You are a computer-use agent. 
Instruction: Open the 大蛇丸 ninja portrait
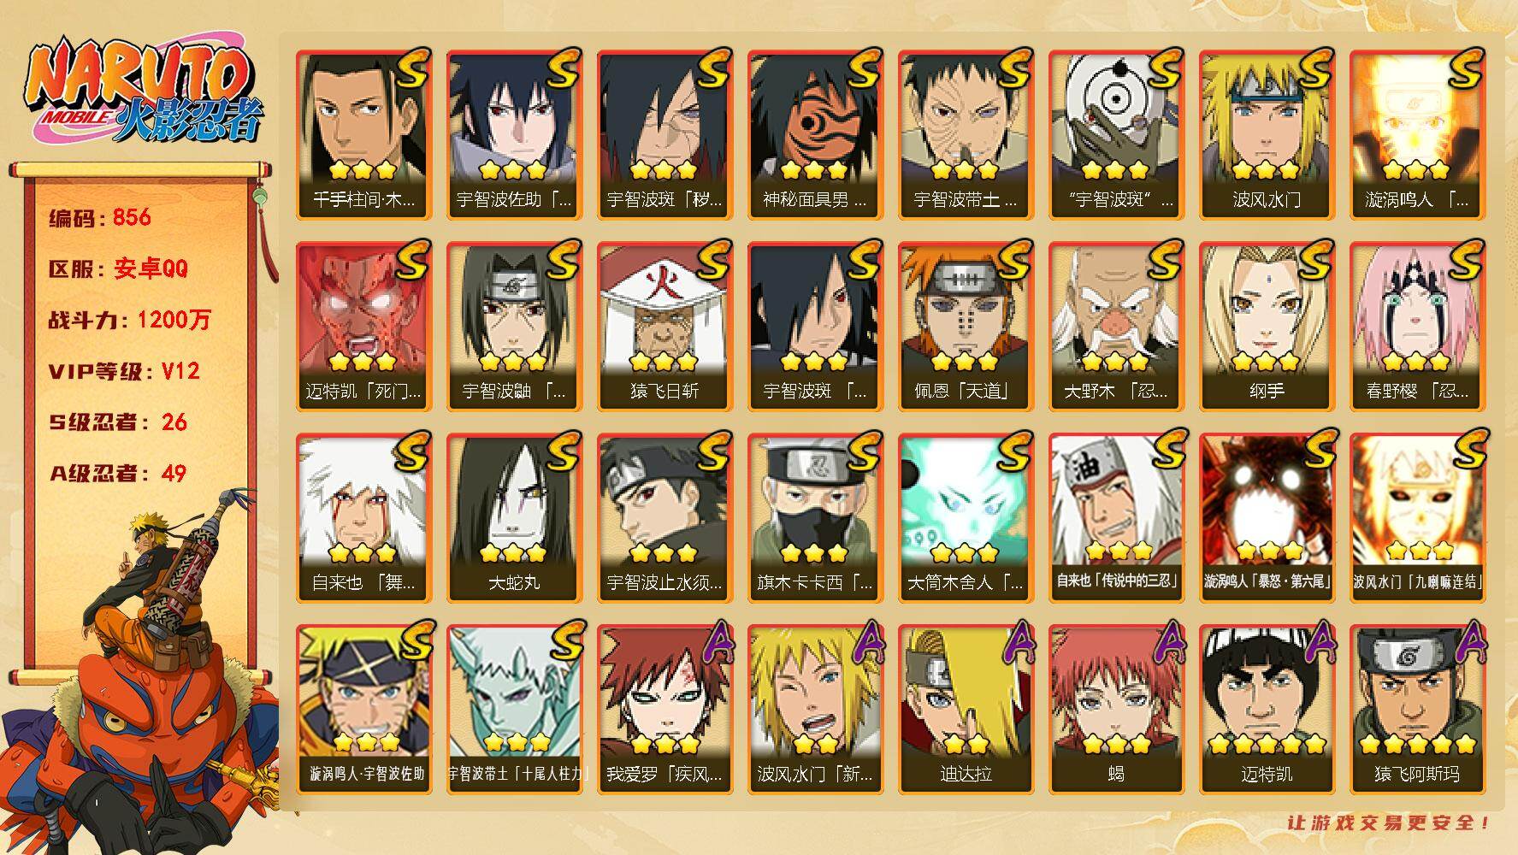click(514, 517)
